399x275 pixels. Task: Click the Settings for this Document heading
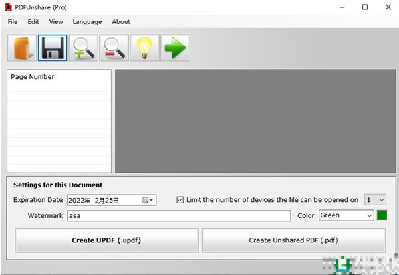[58, 185]
